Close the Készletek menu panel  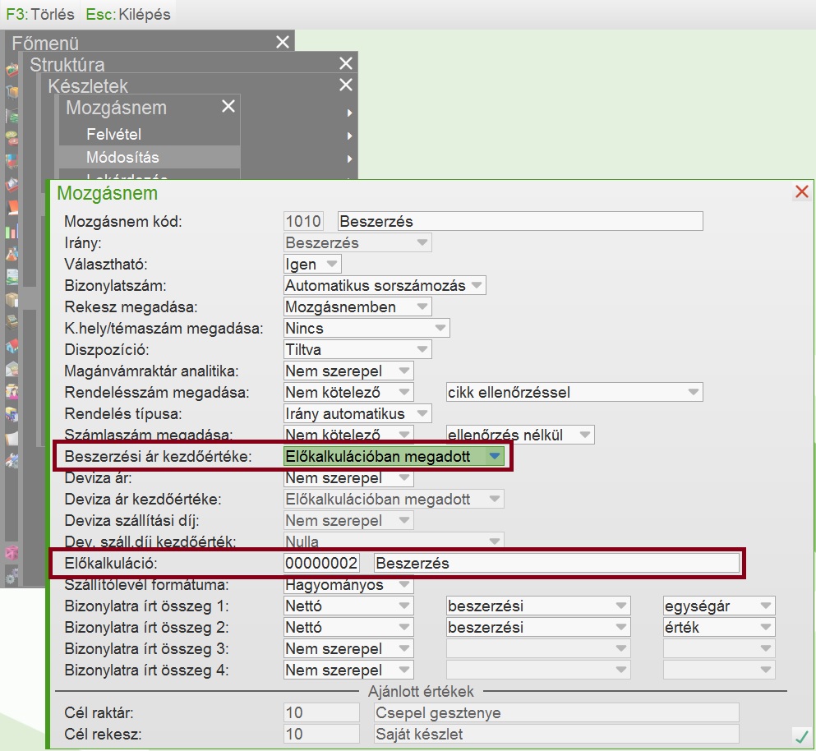tap(346, 85)
